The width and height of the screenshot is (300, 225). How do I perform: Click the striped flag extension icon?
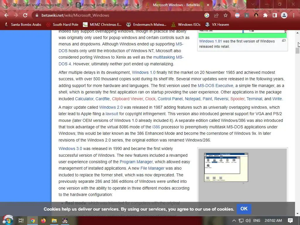(x=237, y=15)
